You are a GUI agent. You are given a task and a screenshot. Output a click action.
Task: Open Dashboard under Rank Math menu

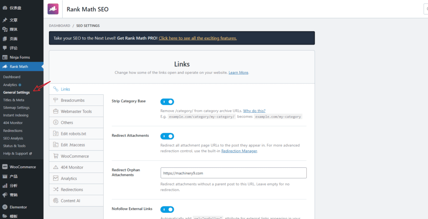[x=12, y=77]
